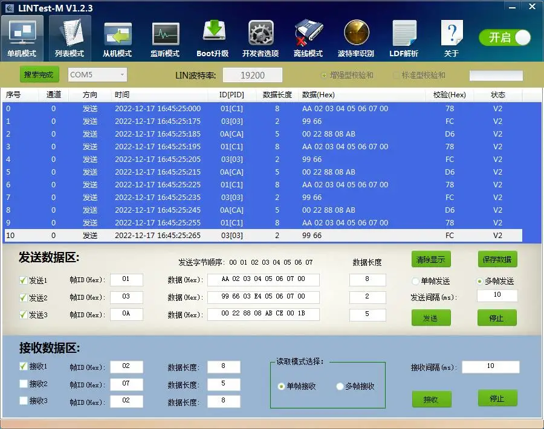
Task: Open 开发者选项 developer options
Action: [x=261, y=37]
